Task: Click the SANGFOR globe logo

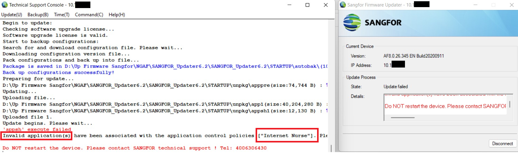Action: 352,23
